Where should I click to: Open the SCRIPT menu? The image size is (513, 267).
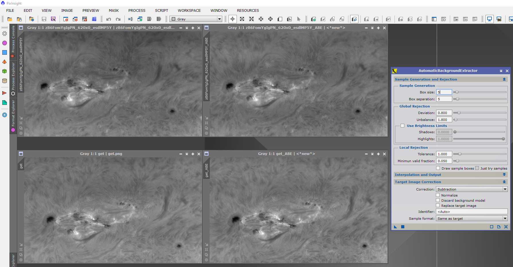click(161, 10)
